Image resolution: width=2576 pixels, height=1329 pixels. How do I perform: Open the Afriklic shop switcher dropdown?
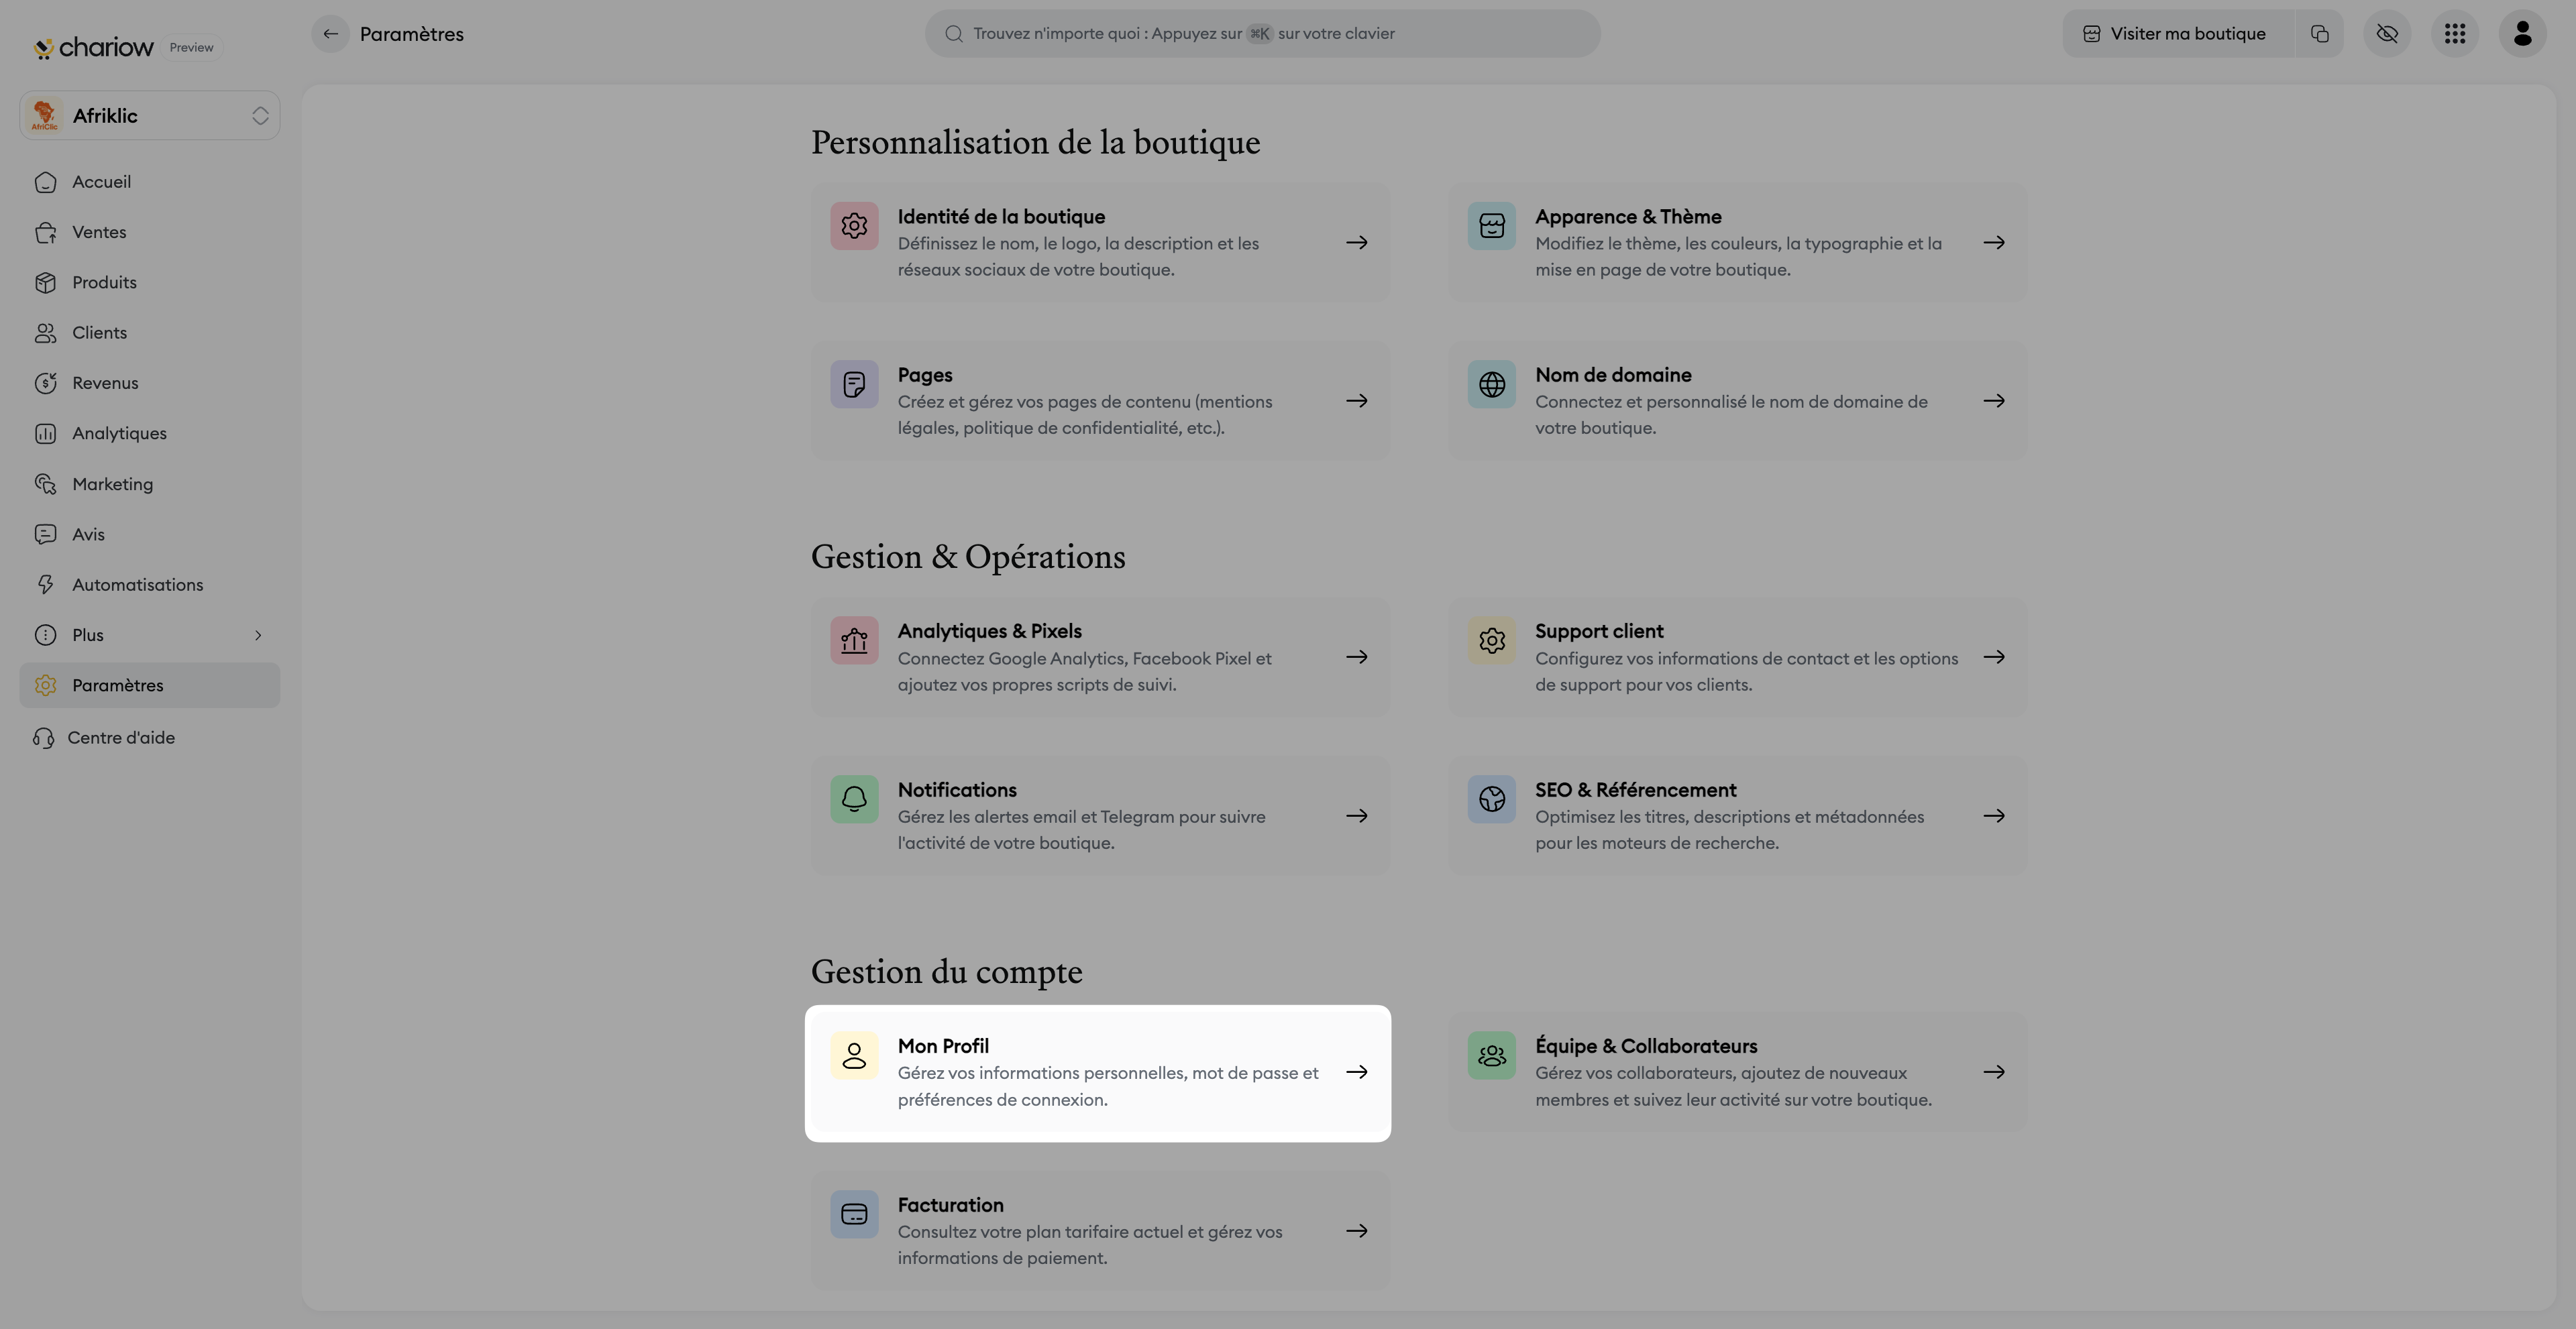pos(150,116)
